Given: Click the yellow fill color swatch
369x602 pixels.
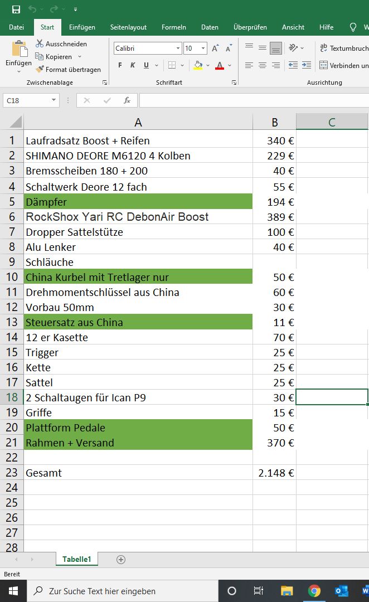Looking at the screenshot, I should tap(198, 65).
